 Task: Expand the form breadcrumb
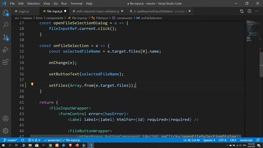point(39,18)
